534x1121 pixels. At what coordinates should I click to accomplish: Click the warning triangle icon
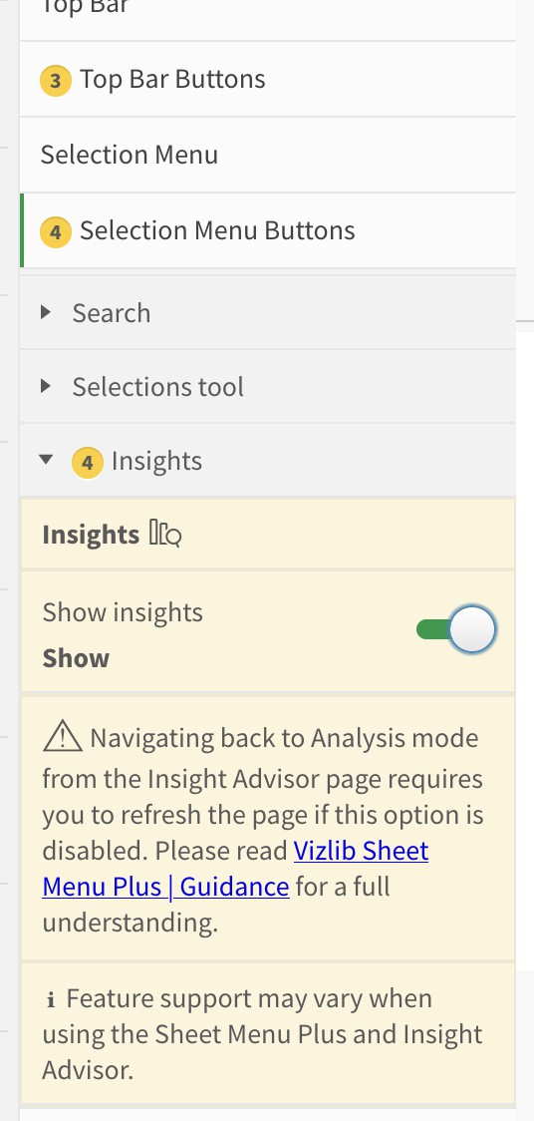[63, 737]
